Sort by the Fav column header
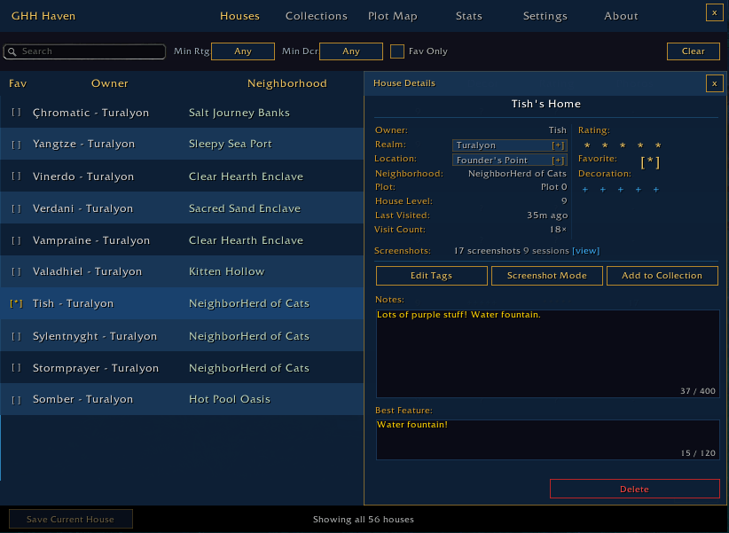729x533 pixels. tap(18, 83)
